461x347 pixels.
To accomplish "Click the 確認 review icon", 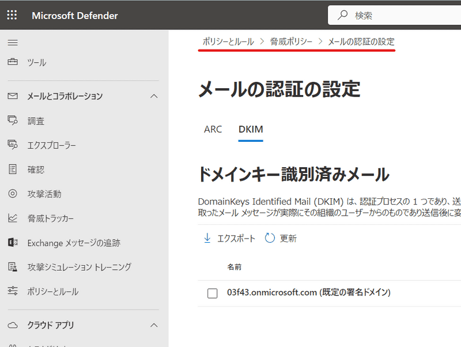I will click(x=13, y=169).
